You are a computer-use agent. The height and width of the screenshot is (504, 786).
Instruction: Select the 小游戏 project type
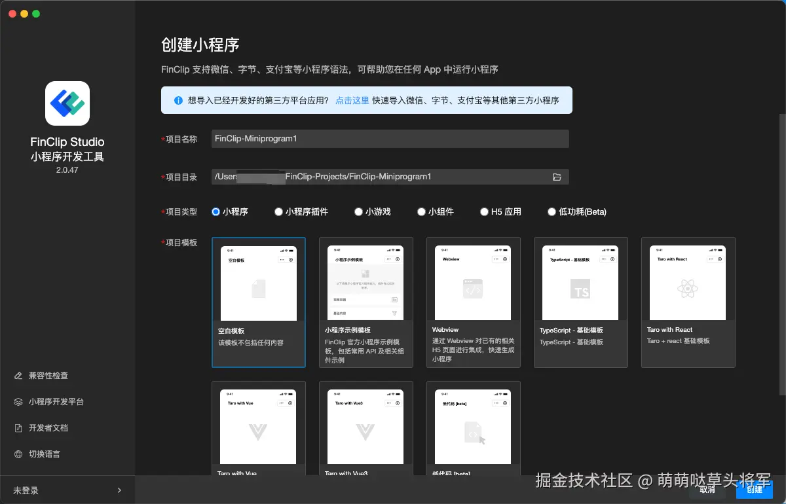tap(358, 211)
